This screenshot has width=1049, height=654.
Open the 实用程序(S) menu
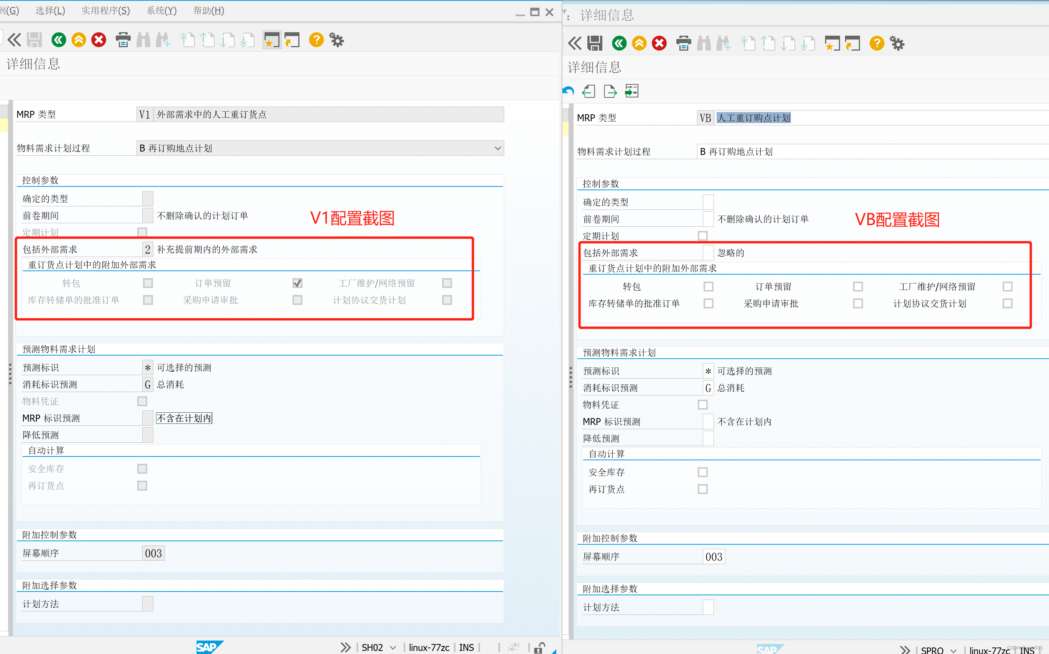point(105,10)
